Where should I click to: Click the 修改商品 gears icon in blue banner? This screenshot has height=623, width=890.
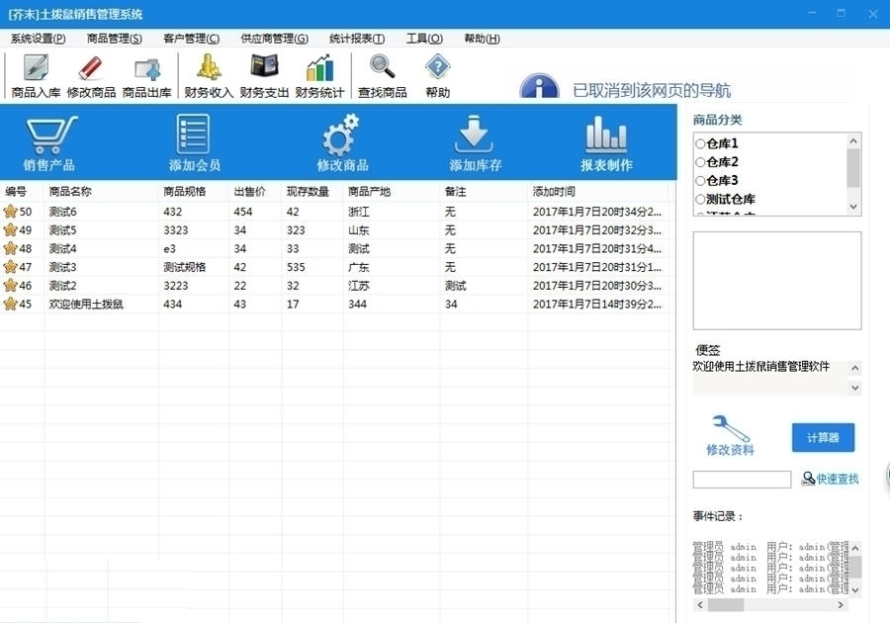340,134
